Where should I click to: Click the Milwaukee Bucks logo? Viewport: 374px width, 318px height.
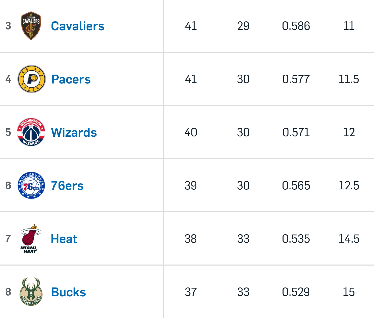pos(31,292)
